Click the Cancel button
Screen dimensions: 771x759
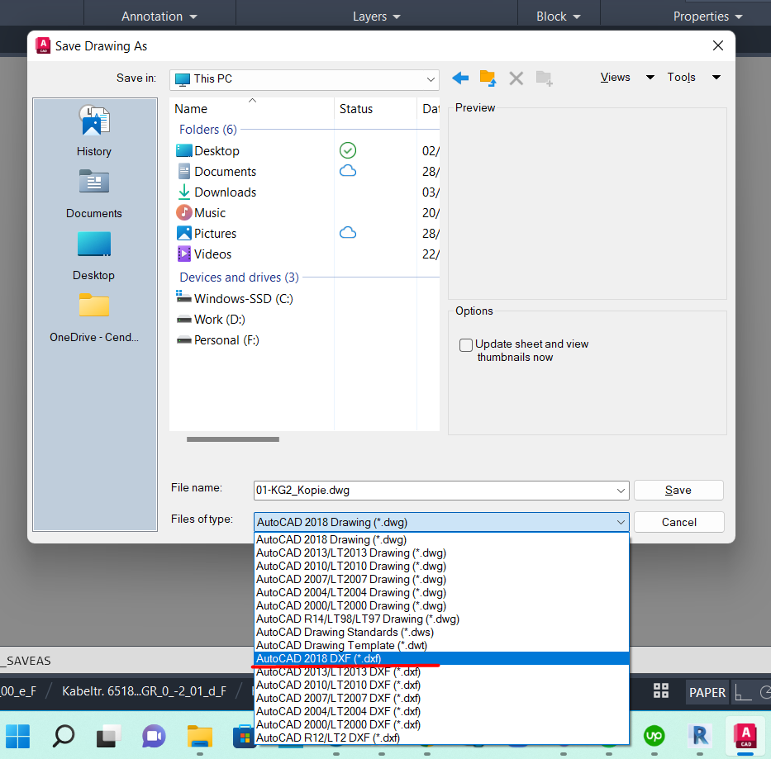(678, 522)
